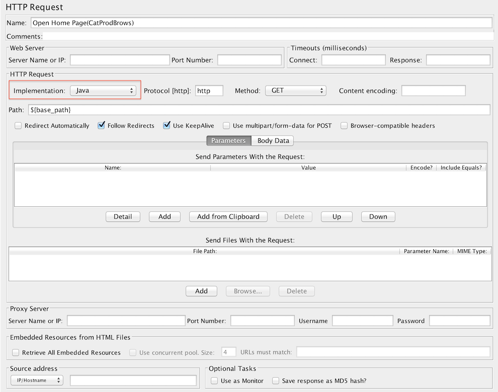Switch to the Body Data tab
This screenshot has height=392, width=498.
coord(273,141)
